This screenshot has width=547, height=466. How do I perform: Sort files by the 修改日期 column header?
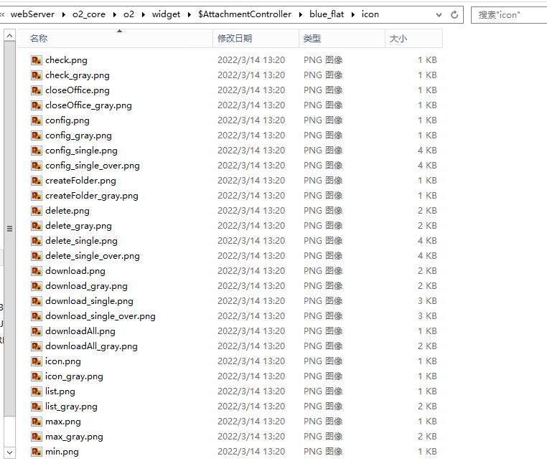256,38
